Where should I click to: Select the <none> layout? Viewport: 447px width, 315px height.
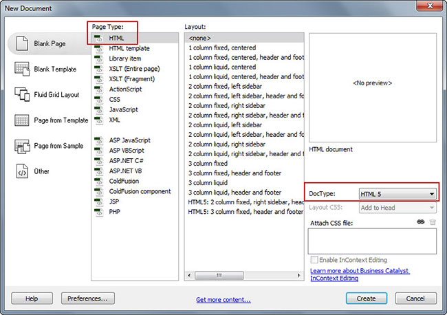244,38
